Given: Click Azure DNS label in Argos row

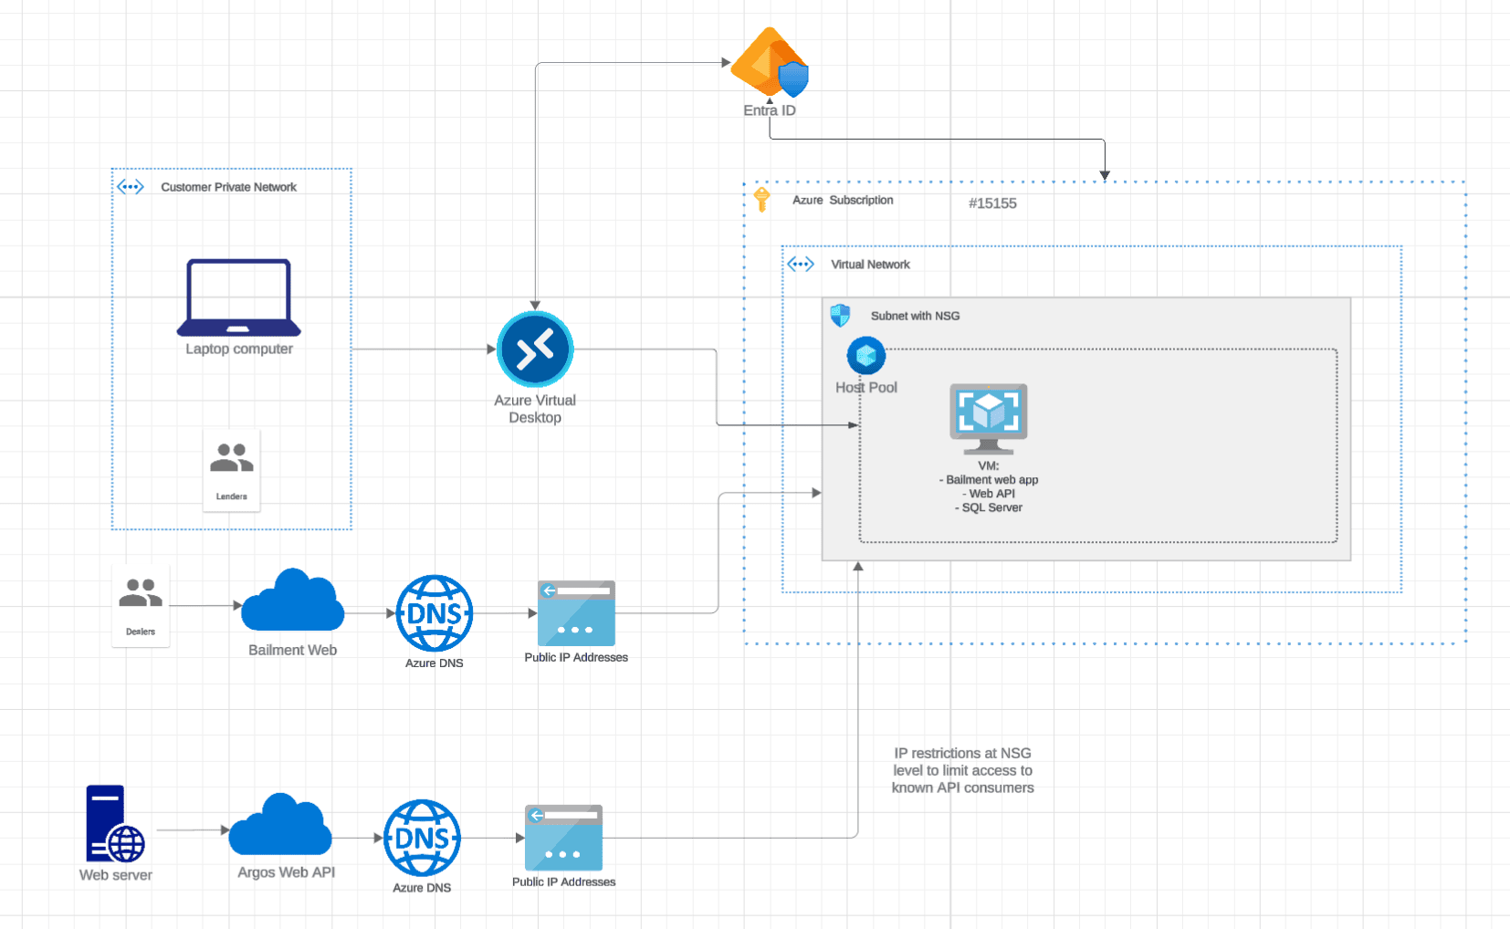Looking at the screenshot, I should click(422, 888).
